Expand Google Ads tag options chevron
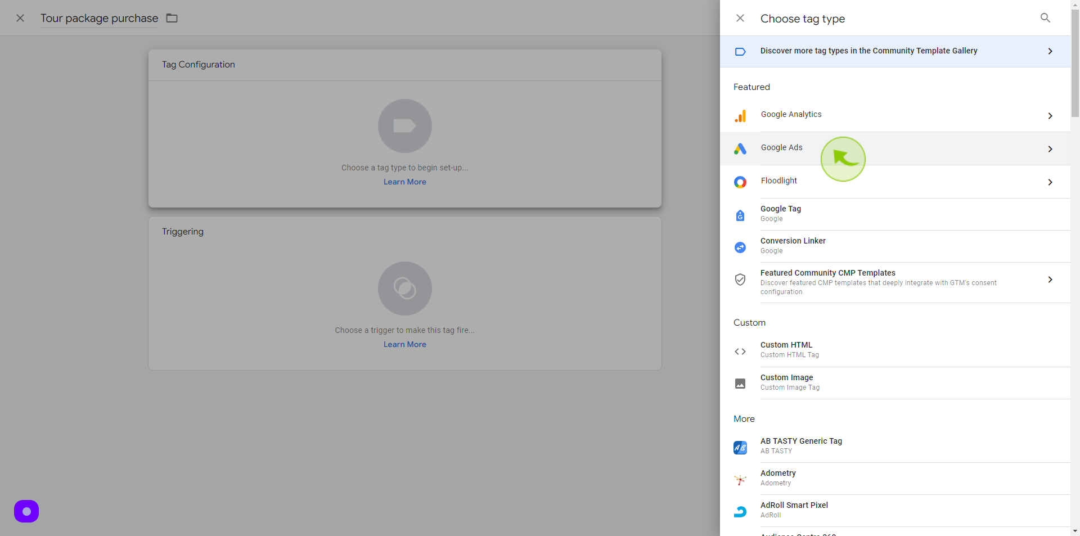Screen dimensions: 1080x536 pos(1050,149)
